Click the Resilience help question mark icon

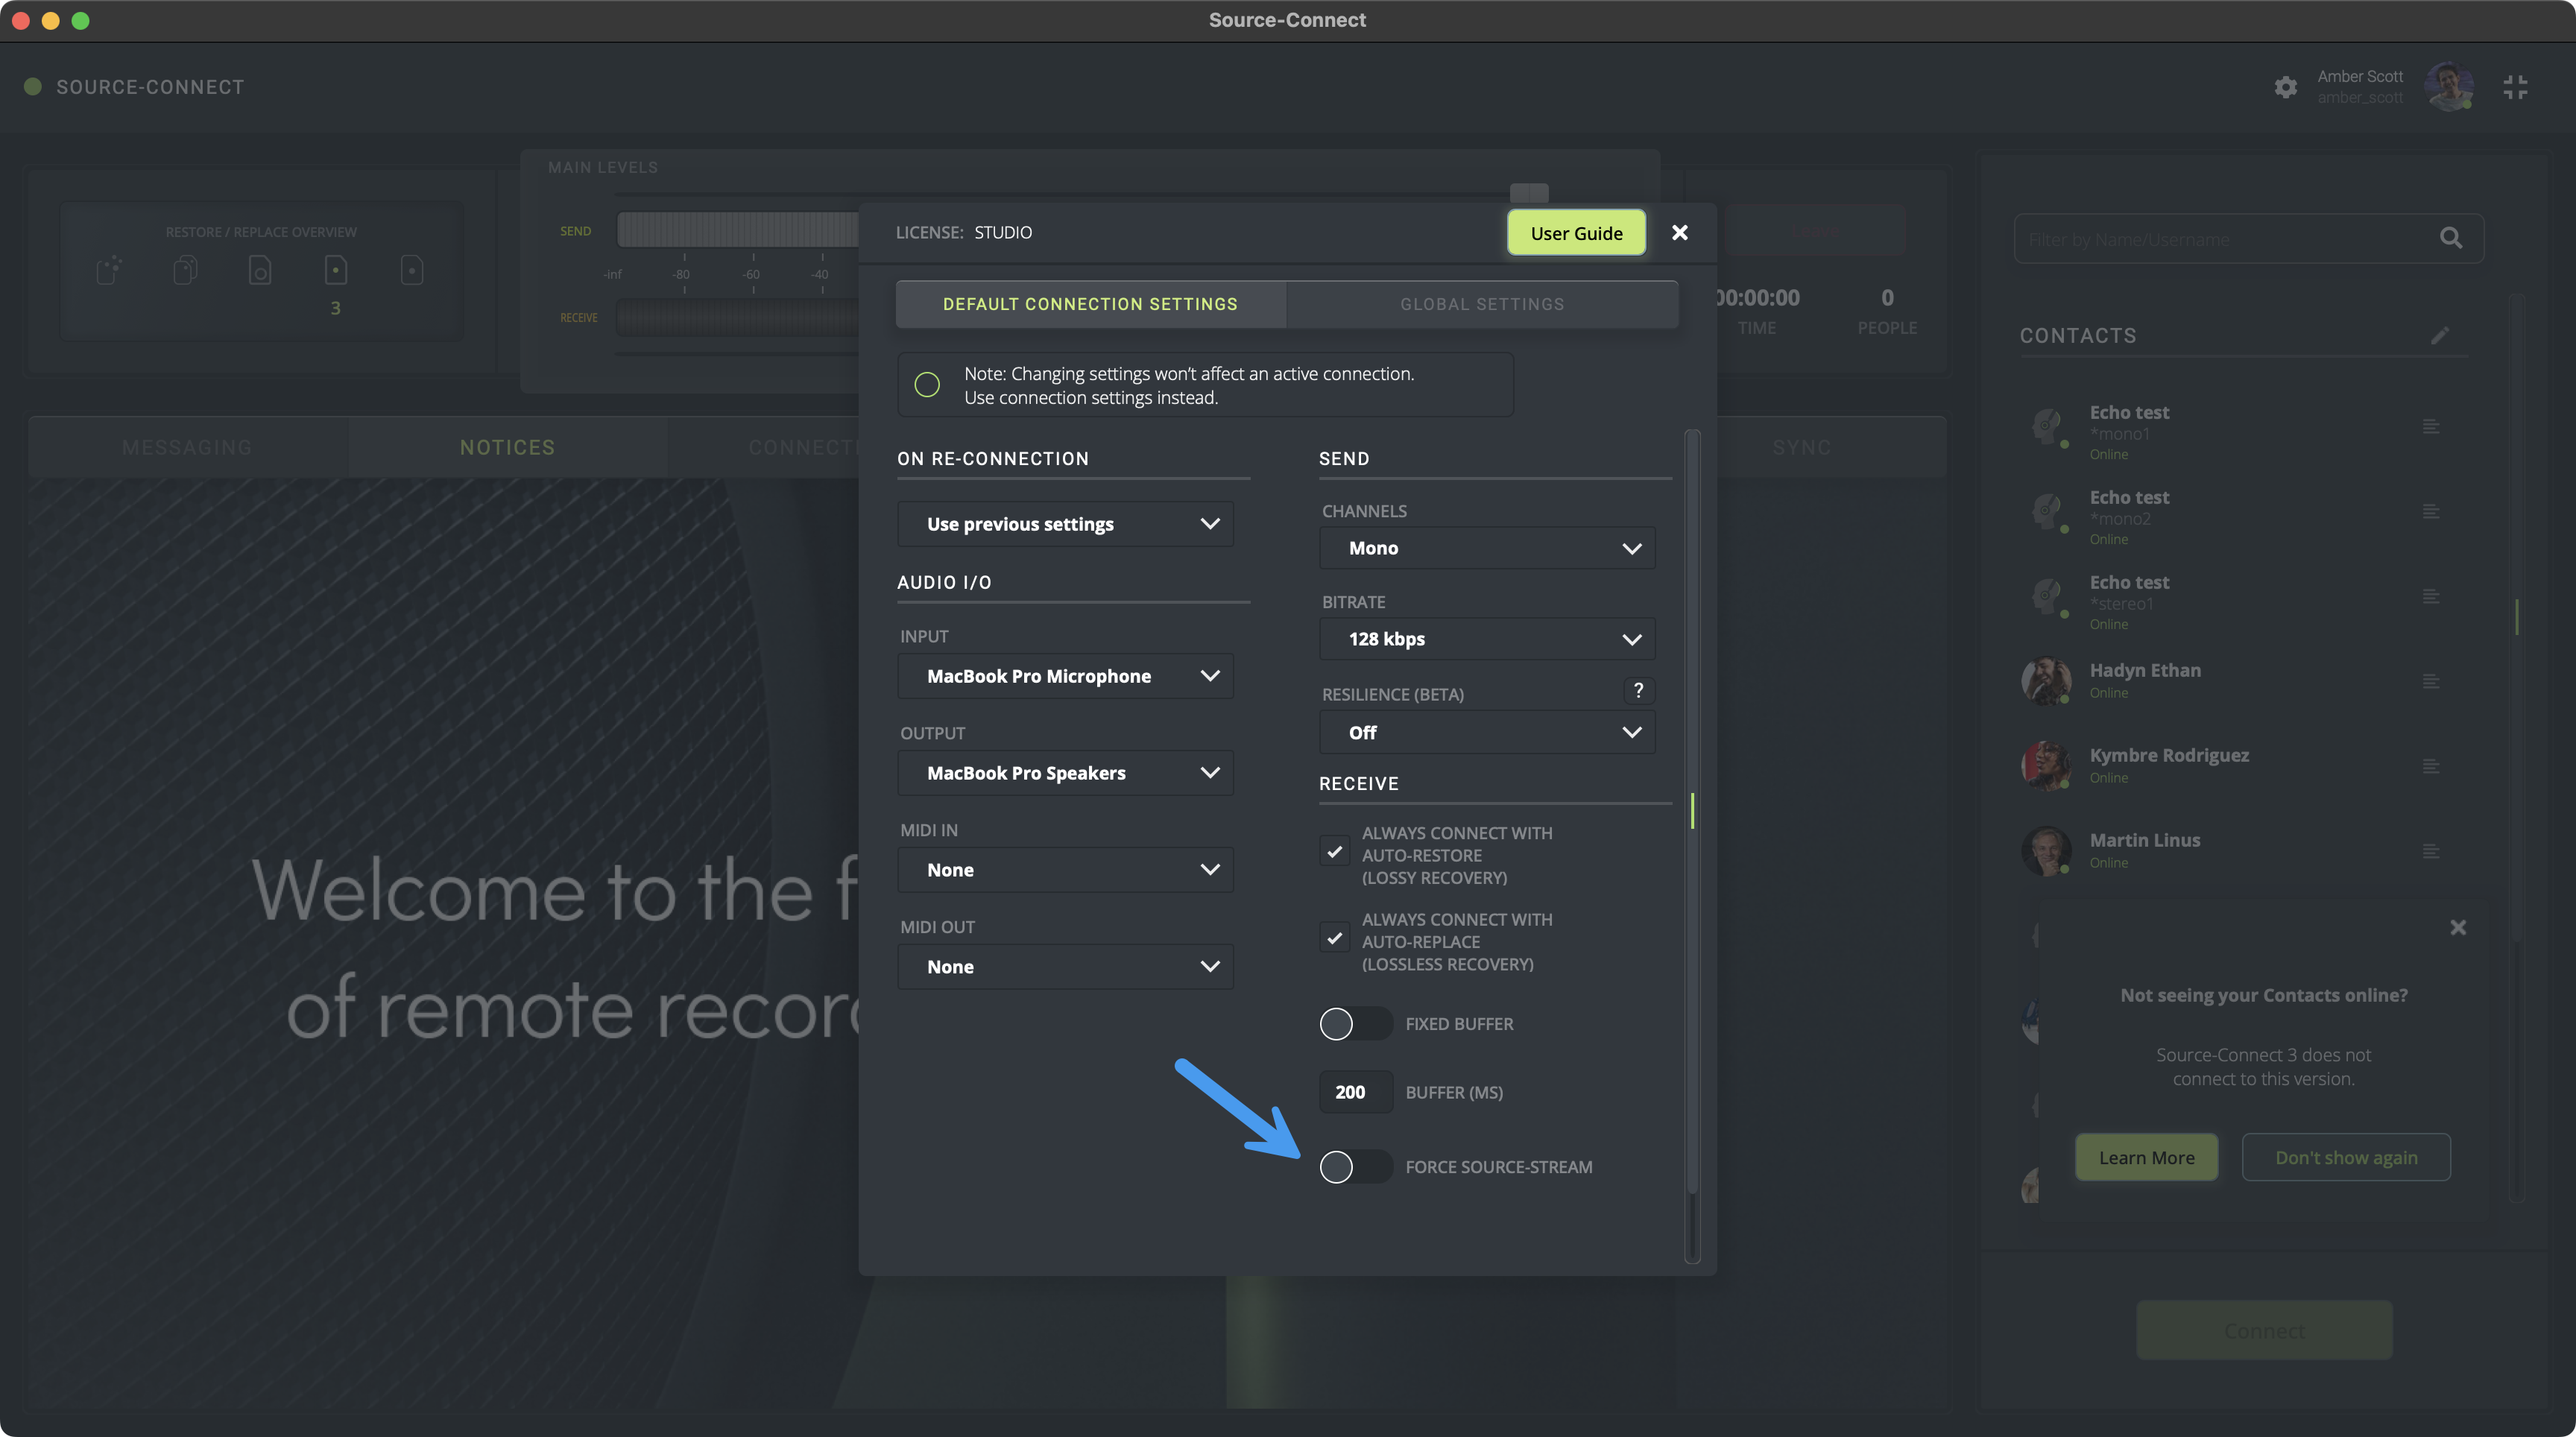click(1637, 691)
